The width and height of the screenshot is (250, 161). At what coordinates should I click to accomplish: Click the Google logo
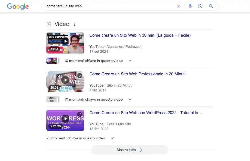[x=18, y=7]
